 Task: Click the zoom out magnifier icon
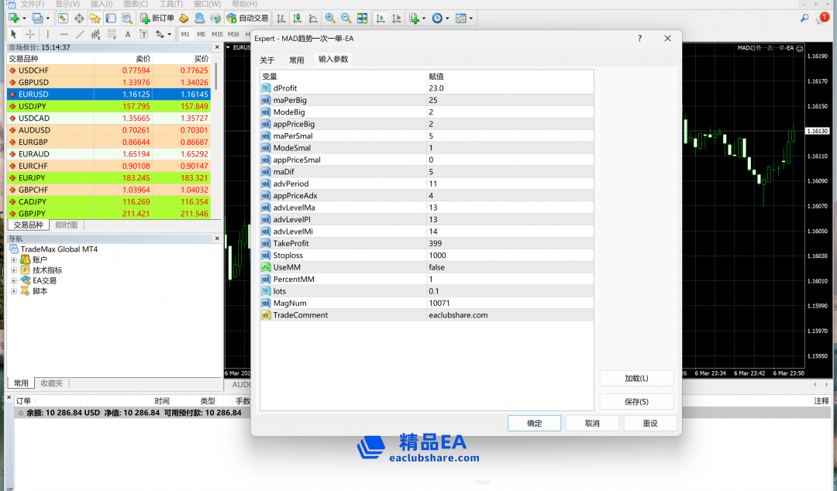(346, 18)
